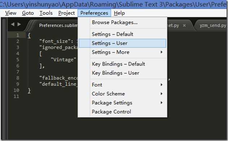Click the "font_size" setting text
Image resolution: width=228 pixels, height=141 pixels.
(x=55, y=41)
